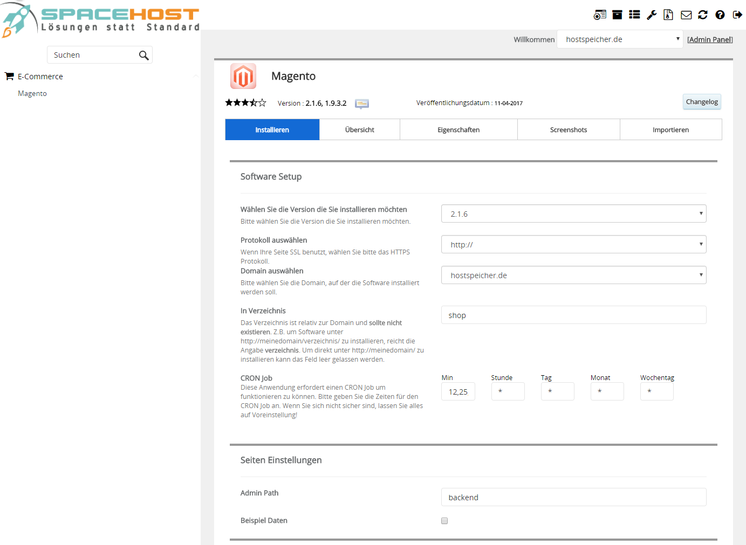This screenshot has height=545, width=746.
Task: Open the wrench settings icon
Action: tap(652, 15)
